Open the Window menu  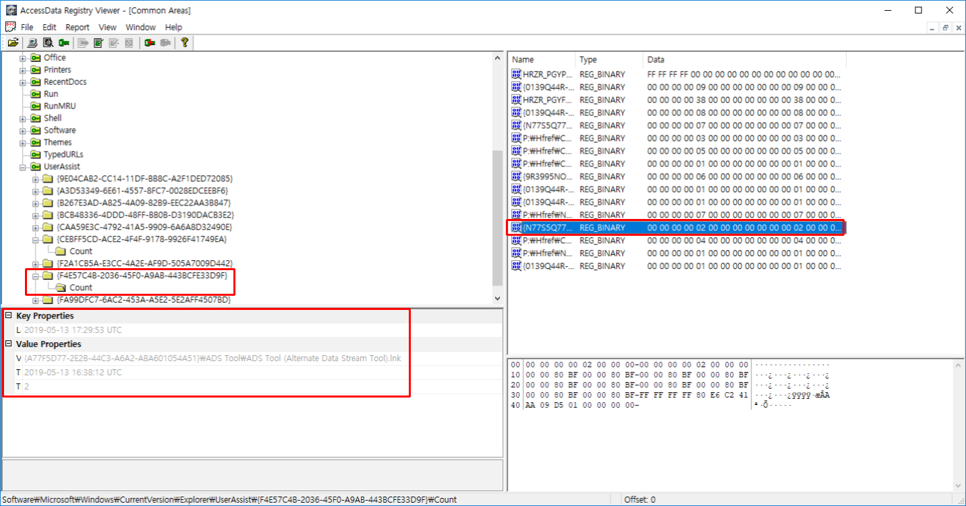coord(140,28)
